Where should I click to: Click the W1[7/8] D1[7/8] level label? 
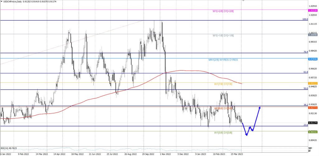(223, 84)
